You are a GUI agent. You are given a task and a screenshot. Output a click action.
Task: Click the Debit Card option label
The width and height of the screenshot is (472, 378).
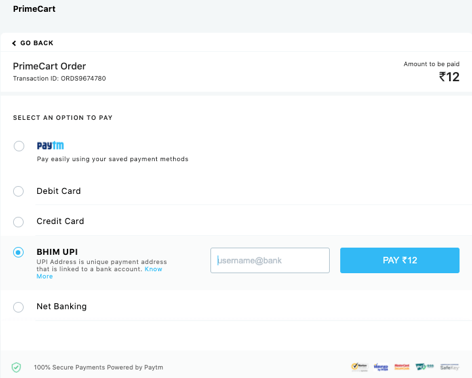point(59,191)
